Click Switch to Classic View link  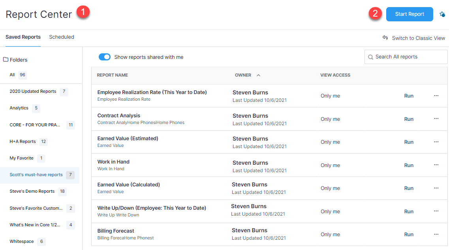[418, 38]
